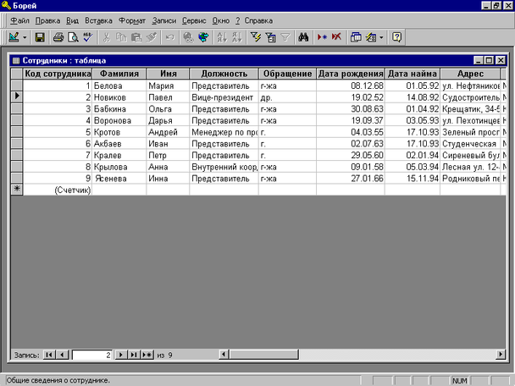Click the Apply Filter funnel icon
515x386 pixels.
point(285,37)
